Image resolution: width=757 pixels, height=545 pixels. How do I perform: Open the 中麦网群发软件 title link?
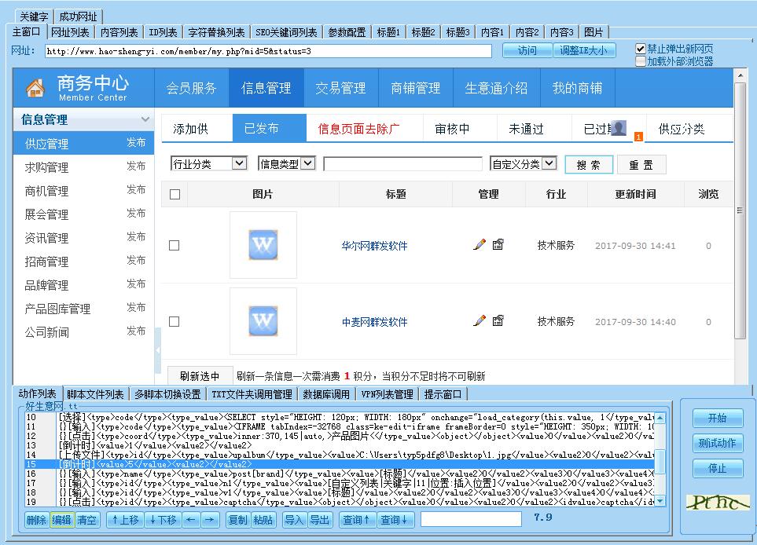coord(374,322)
